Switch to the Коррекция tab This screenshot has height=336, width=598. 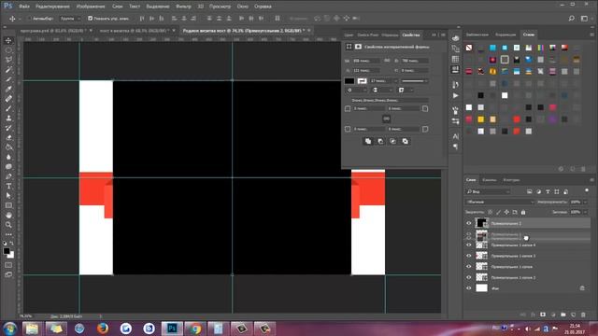click(x=505, y=35)
